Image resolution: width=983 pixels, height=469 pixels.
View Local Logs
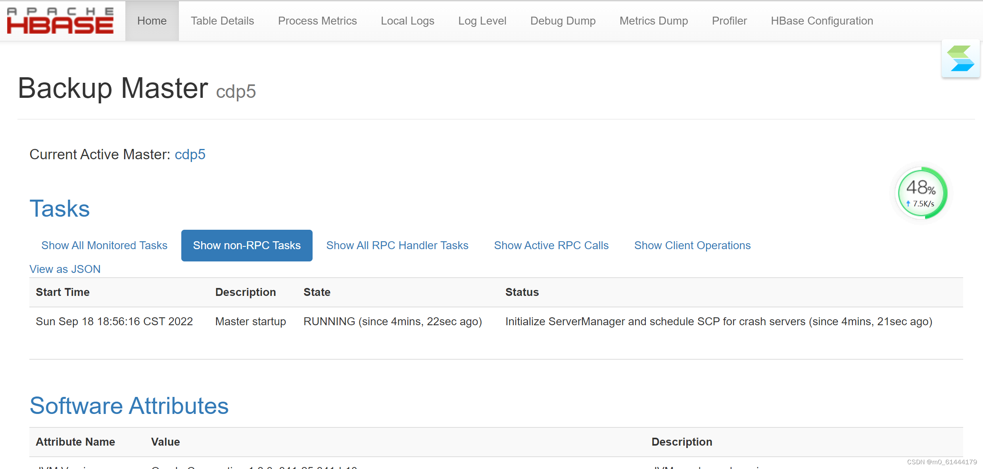pos(407,21)
